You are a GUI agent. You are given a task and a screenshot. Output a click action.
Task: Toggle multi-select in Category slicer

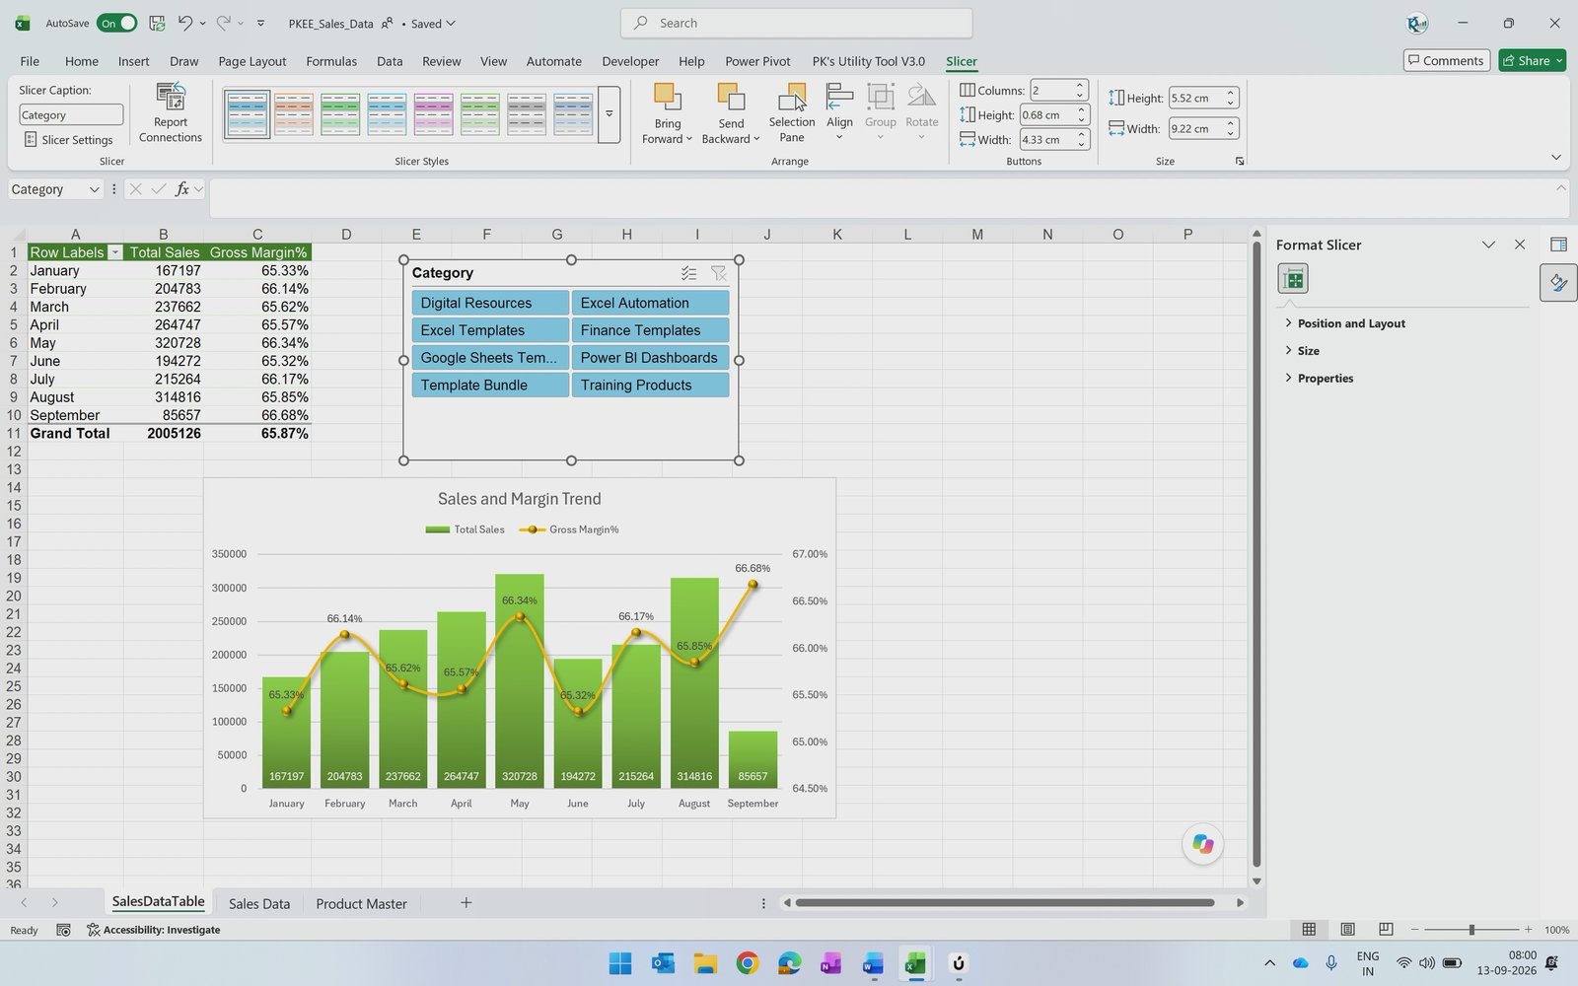click(688, 273)
